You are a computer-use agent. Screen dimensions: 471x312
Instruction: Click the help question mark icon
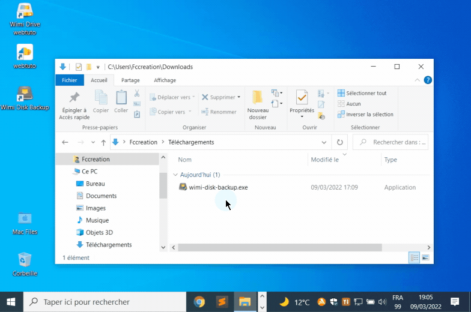coord(428,80)
